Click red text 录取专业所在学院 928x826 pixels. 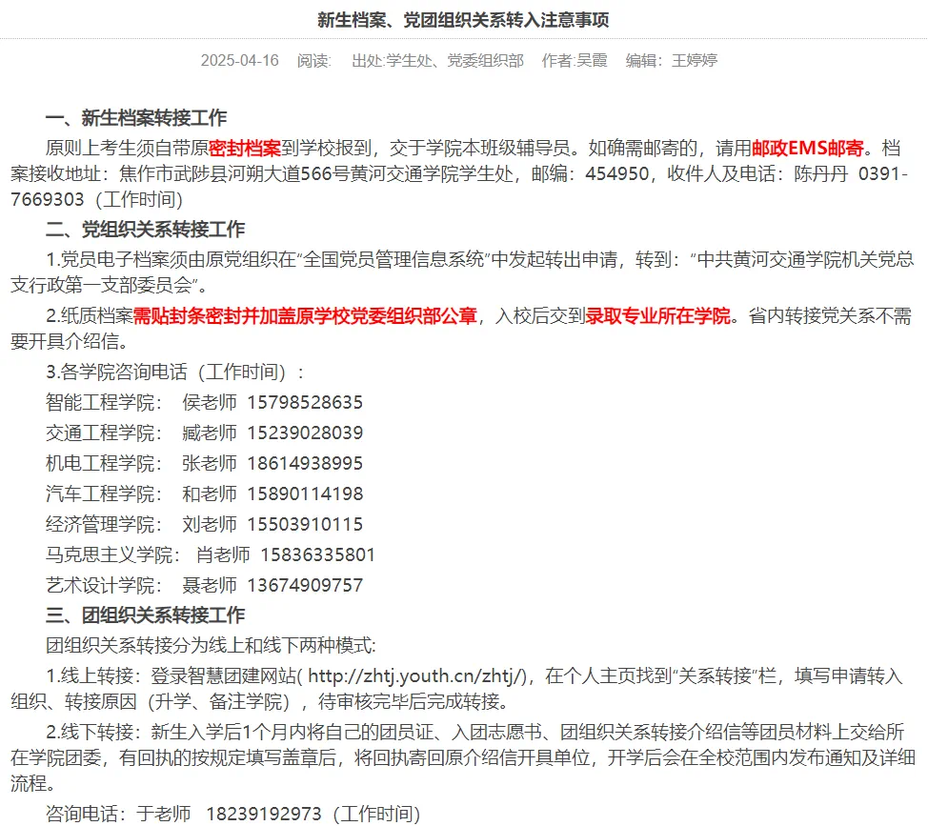pos(657,316)
